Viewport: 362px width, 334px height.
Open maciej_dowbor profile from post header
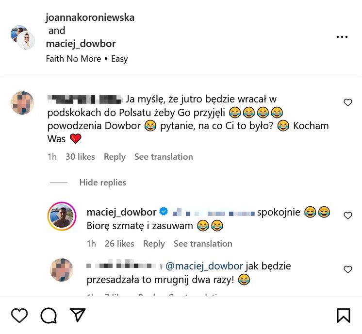[81, 44]
